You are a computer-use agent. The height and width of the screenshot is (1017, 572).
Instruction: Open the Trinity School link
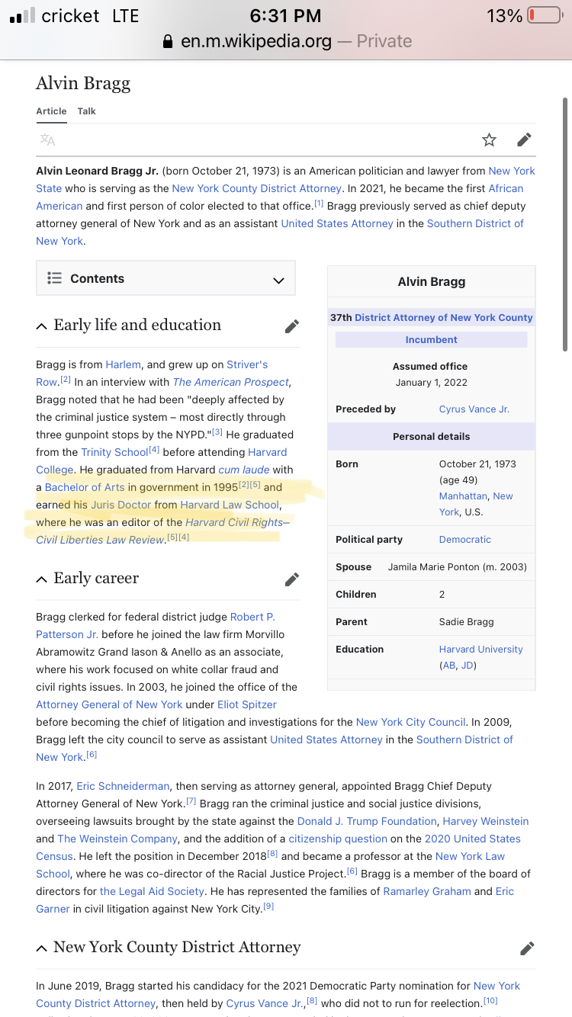pyautogui.click(x=114, y=452)
